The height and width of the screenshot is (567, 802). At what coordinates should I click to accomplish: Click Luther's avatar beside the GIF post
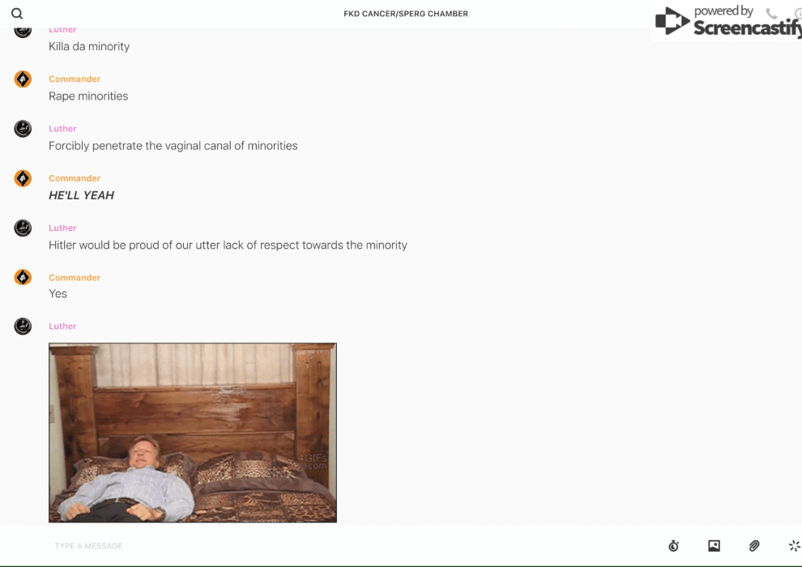click(23, 326)
